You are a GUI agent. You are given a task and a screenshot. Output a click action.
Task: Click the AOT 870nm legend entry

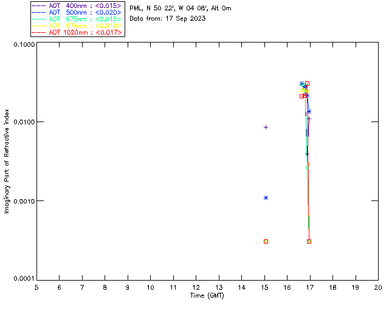click(77, 26)
